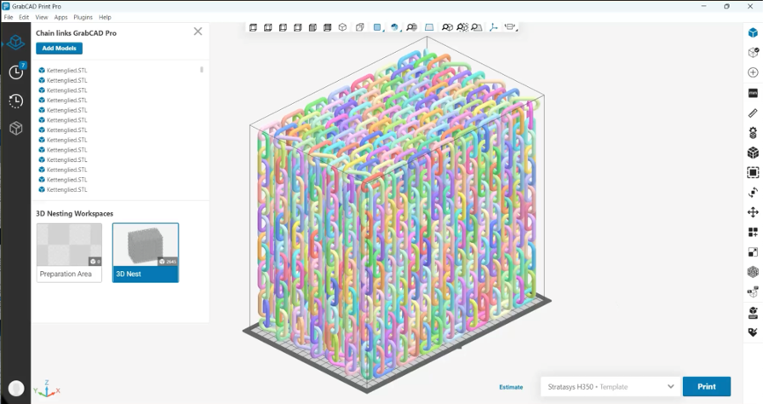Click the model list scrollbar
Viewport: 763px width, 404px height.
[202, 70]
